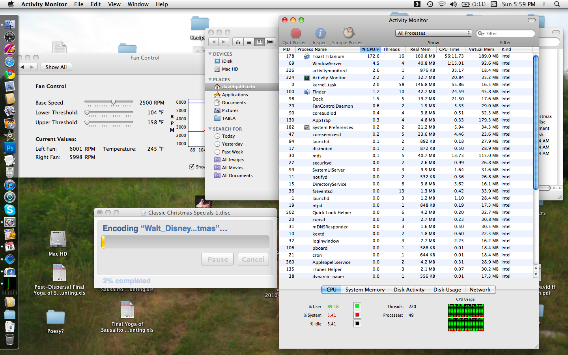This screenshot has width=568, height=355.
Task: Click the process list vertical scrollbar
Action: pyautogui.click(x=536, y=123)
